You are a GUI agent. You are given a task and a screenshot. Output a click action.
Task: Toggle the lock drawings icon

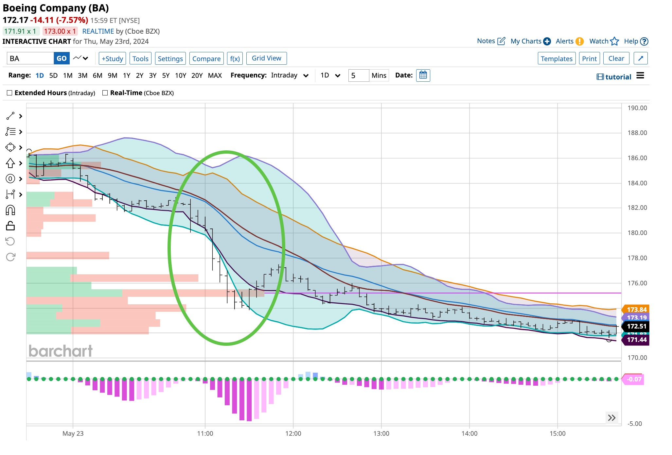tap(10, 226)
